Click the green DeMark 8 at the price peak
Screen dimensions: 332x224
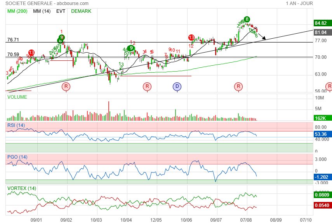[x=247, y=19]
